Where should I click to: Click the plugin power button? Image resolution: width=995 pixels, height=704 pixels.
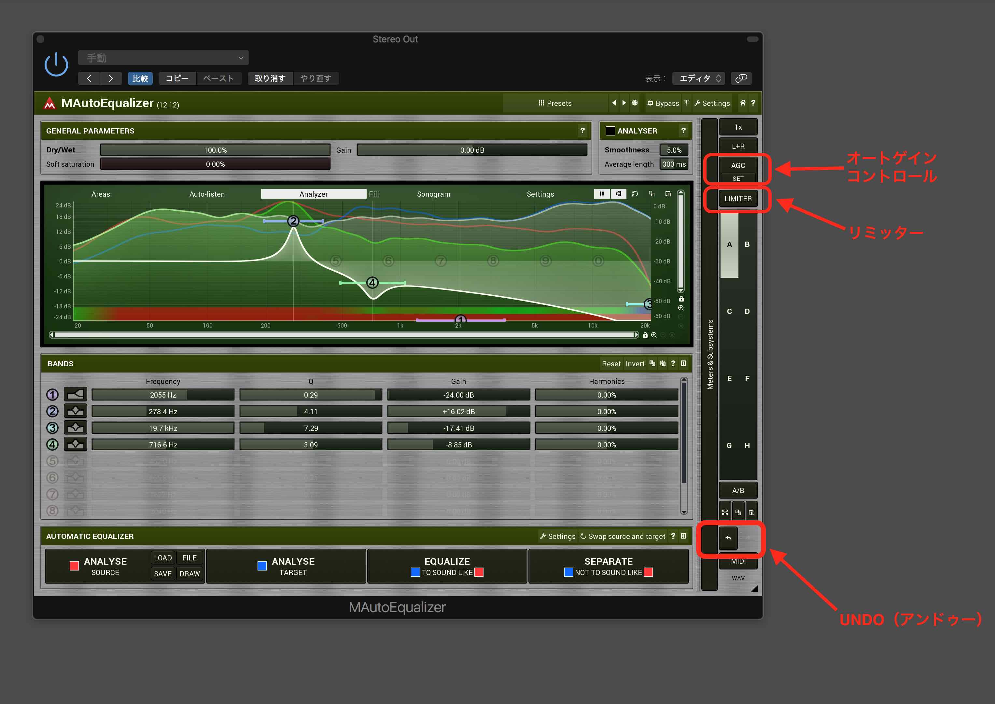(56, 65)
